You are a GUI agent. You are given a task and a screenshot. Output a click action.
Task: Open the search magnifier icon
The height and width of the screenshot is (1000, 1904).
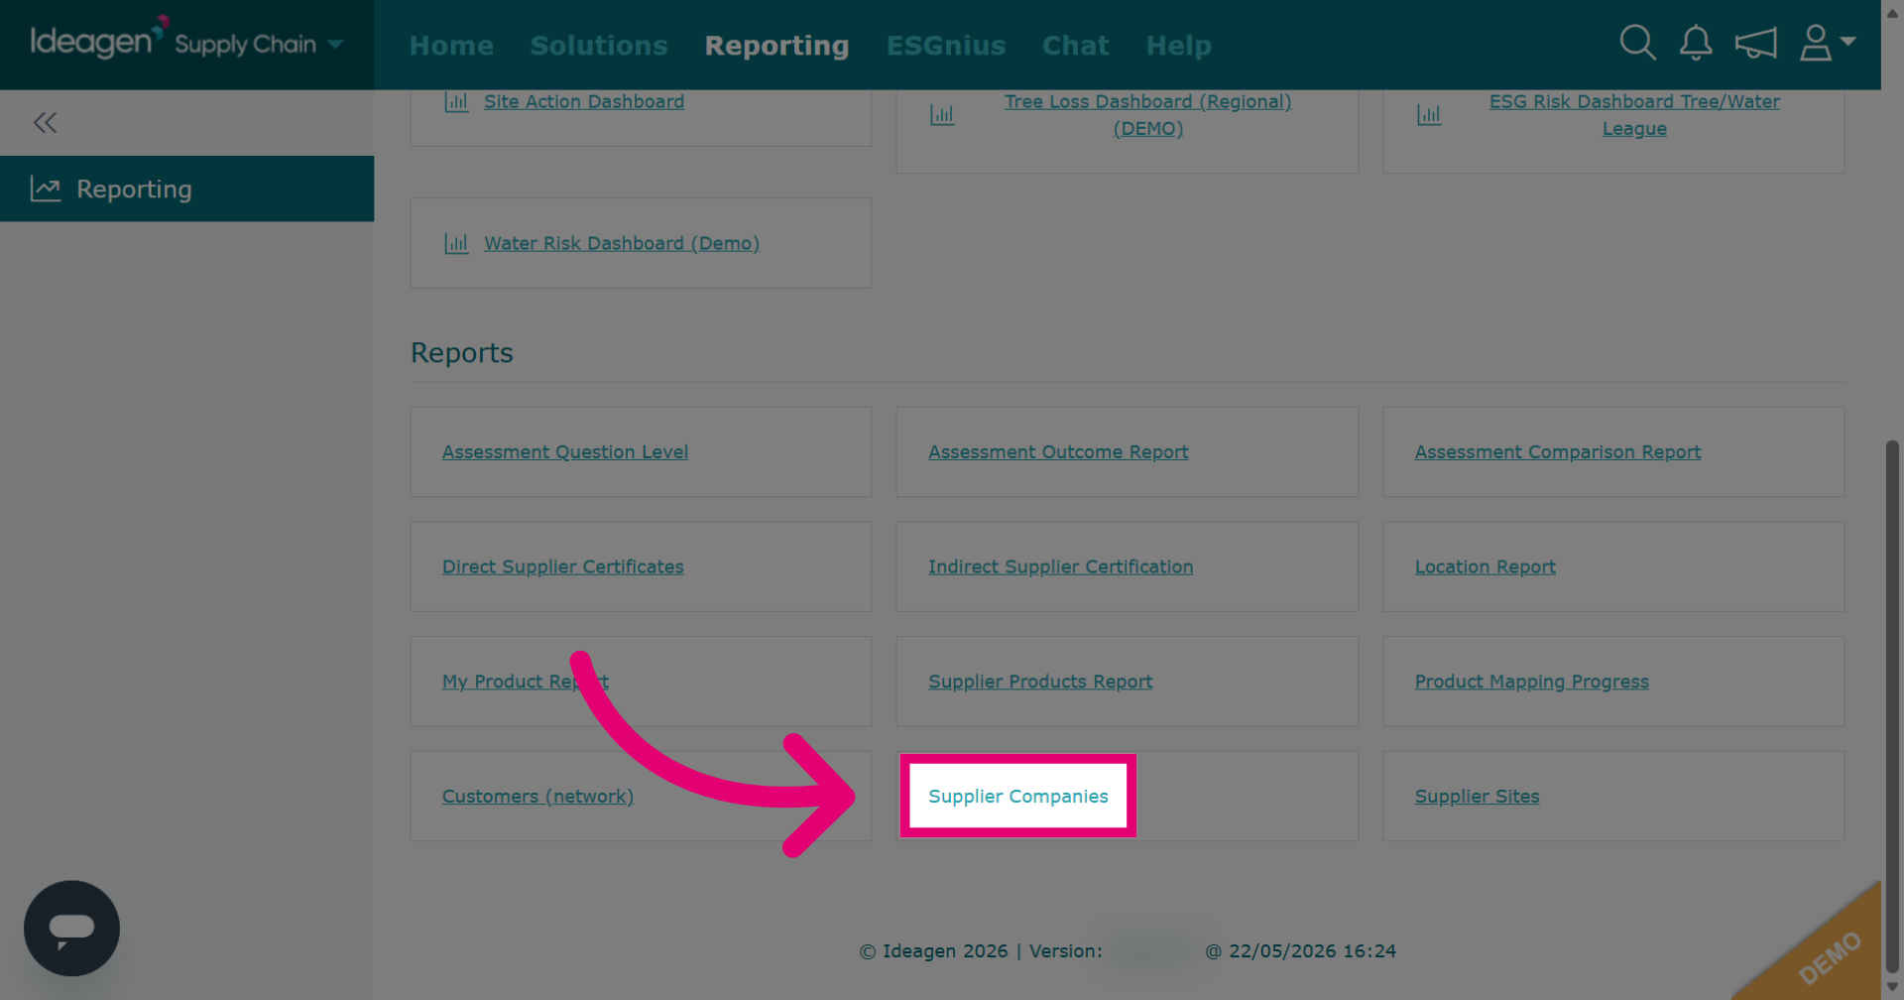1637,43
